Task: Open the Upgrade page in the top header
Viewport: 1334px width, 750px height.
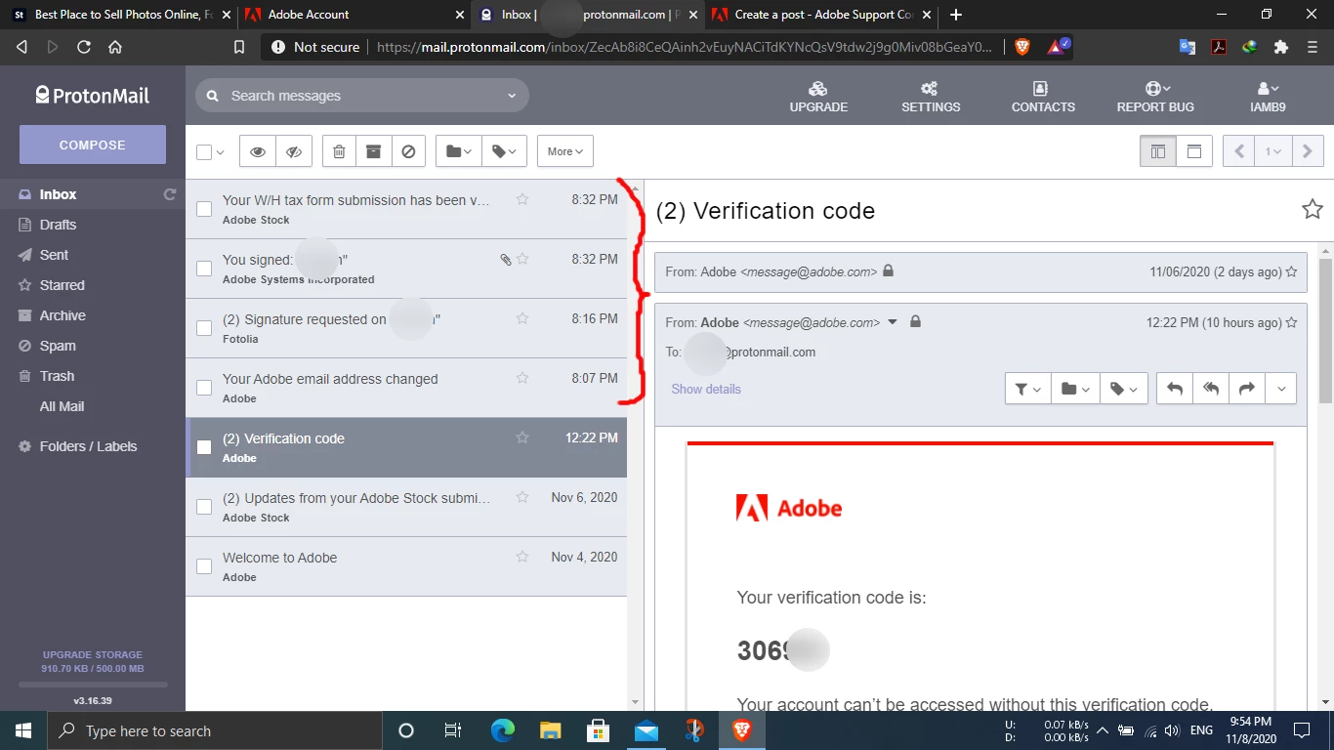Action: click(818, 97)
